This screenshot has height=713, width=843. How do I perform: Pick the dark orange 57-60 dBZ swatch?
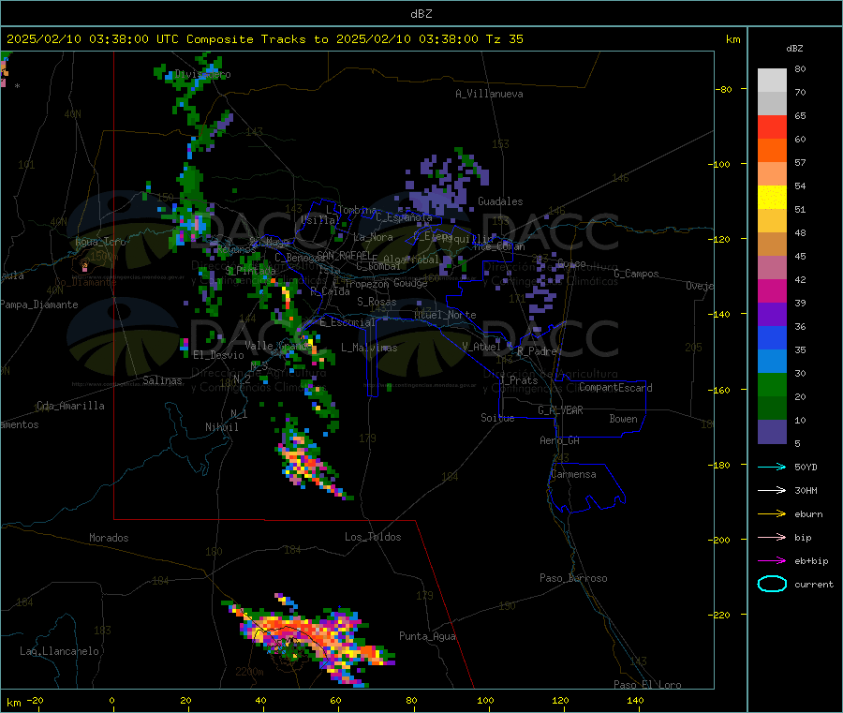coord(772,151)
